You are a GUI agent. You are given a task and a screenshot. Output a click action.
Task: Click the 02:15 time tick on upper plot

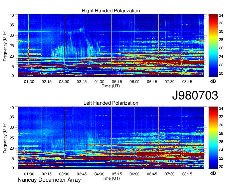(x=47, y=82)
